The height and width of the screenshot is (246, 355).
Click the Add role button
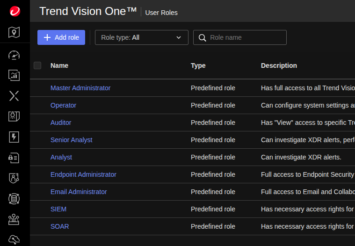[x=61, y=37]
